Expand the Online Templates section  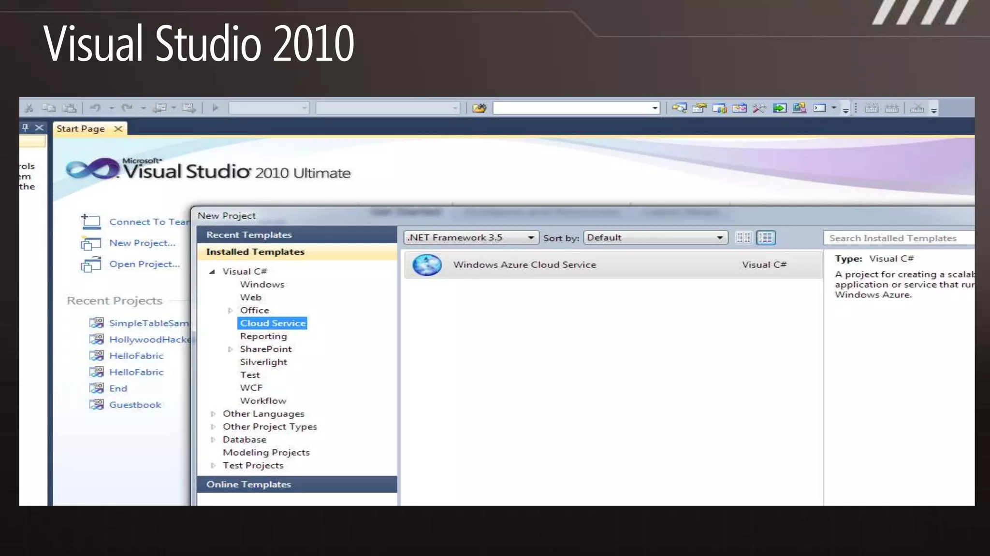click(x=297, y=485)
